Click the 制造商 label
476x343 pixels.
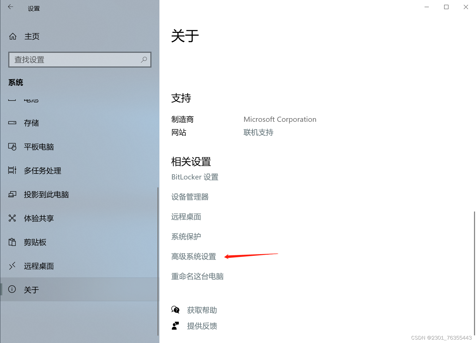click(182, 119)
